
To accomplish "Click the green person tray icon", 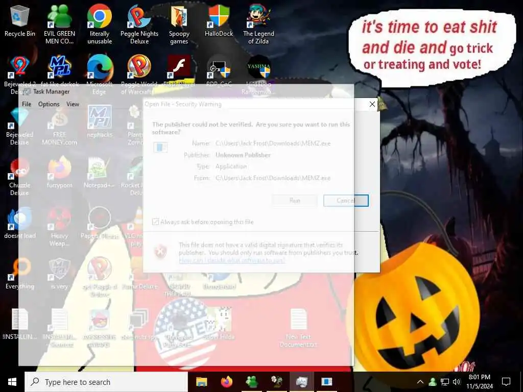I will pos(433,382).
